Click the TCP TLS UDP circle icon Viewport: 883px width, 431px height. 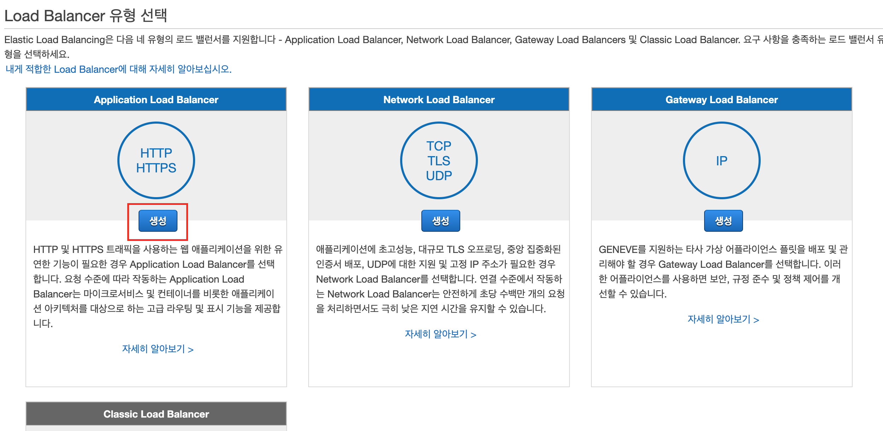(x=439, y=161)
